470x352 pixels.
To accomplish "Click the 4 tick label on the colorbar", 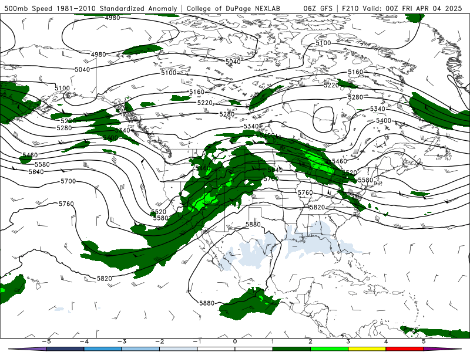I will tap(386, 341).
